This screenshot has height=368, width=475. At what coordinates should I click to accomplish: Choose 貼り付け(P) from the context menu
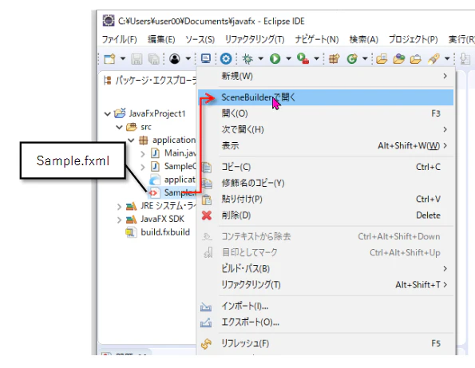pyautogui.click(x=326, y=199)
